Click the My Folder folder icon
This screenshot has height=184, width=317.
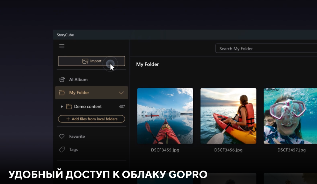pyautogui.click(x=62, y=93)
